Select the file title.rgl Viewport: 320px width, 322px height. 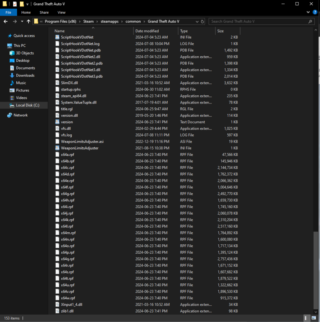click(x=66, y=109)
